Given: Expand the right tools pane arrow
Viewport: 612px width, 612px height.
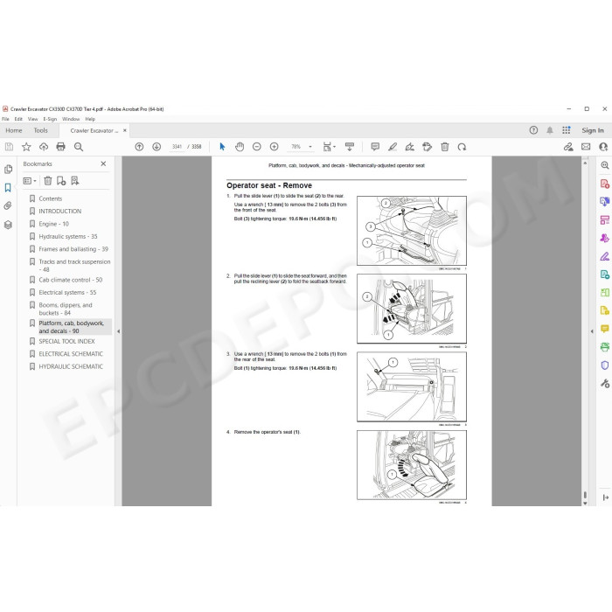Looking at the screenshot, I should (x=592, y=331).
